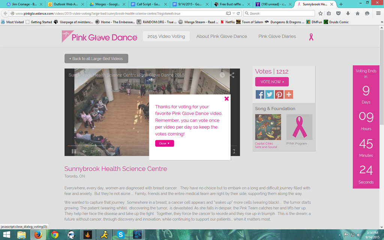The width and height of the screenshot is (384, 240).
Task: Share the video on Facebook
Action: 260,94
